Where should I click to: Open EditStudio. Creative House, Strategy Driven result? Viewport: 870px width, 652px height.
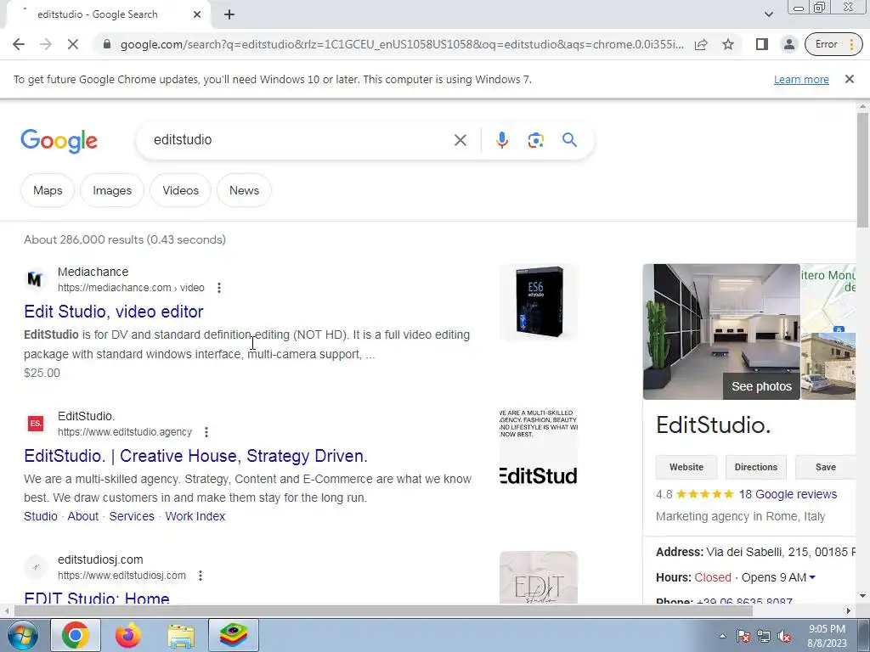click(196, 456)
